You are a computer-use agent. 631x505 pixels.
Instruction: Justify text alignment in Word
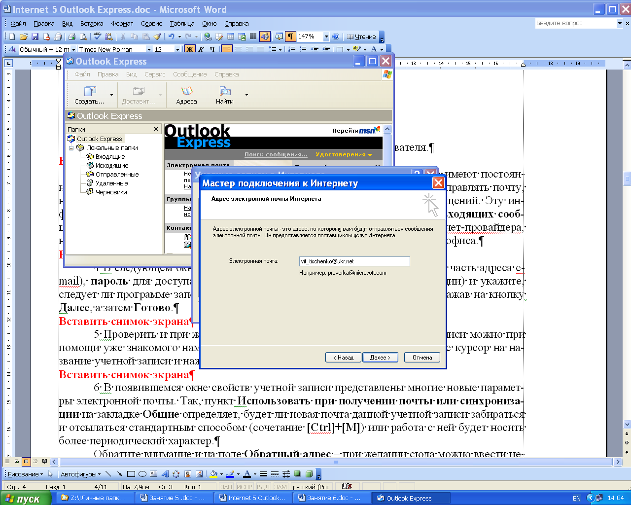261,49
